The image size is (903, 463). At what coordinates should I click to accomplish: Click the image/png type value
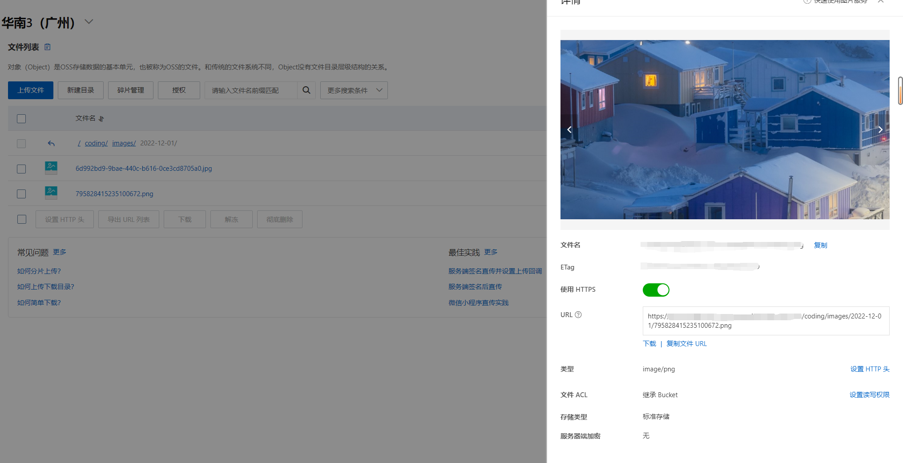click(659, 369)
